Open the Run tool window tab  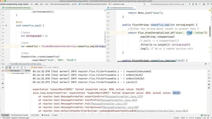coord(6,115)
